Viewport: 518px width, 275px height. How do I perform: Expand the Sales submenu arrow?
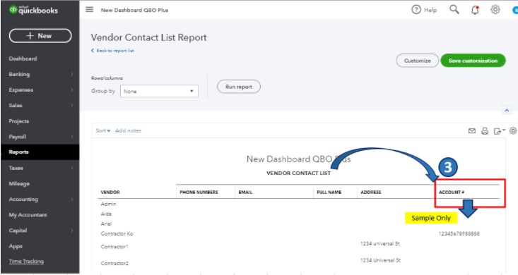pyautogui.click(x=71, y=106)
